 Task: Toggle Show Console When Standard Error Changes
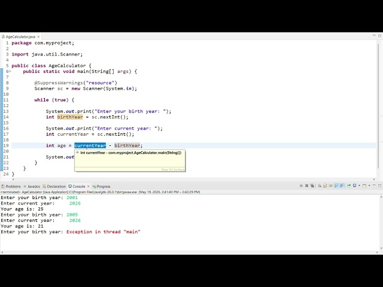coord(342,186)
